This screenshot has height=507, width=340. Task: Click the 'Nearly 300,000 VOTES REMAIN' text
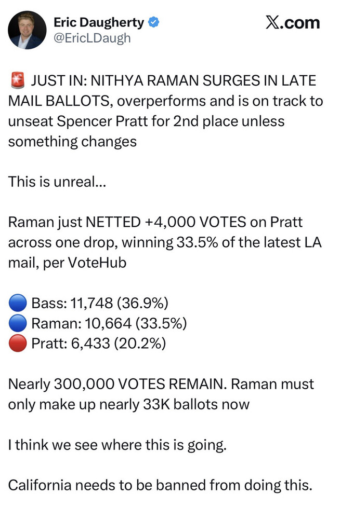118,384
